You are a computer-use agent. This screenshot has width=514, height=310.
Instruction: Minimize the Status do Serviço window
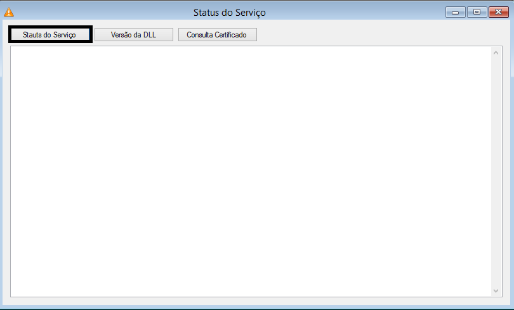[455, 12]
